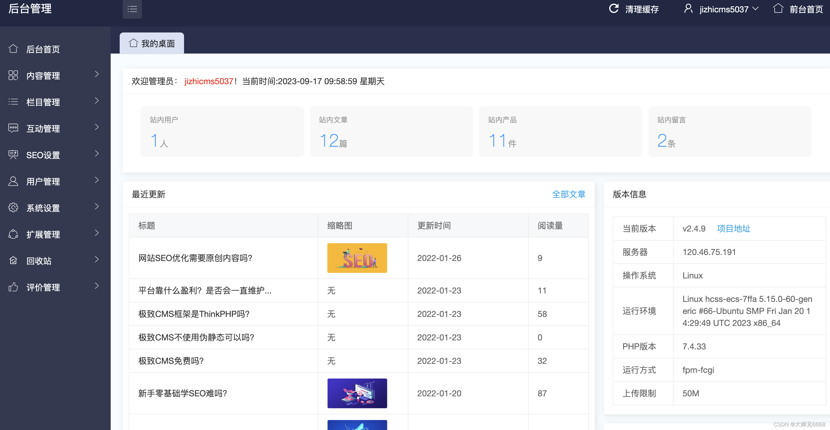
Task: Click home icon in 我的桌面 tab
Action: pyautogui.click(x=134, y=43)
